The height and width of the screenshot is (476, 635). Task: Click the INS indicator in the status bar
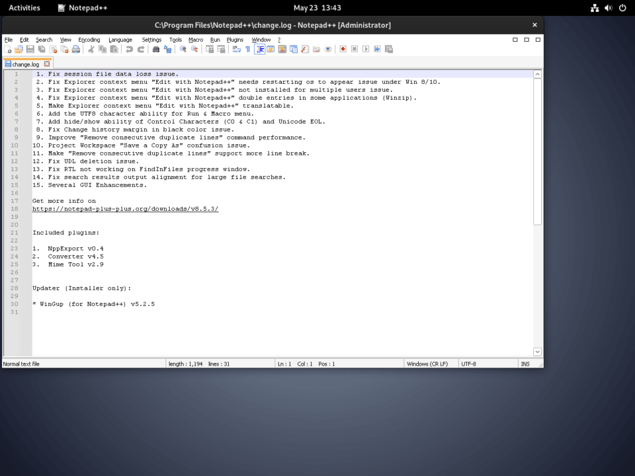(526, 363)
